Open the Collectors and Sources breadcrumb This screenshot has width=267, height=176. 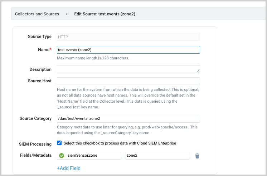click(37, 14)
